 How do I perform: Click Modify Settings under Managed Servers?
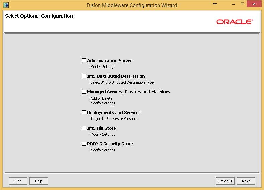coord(103,103)
